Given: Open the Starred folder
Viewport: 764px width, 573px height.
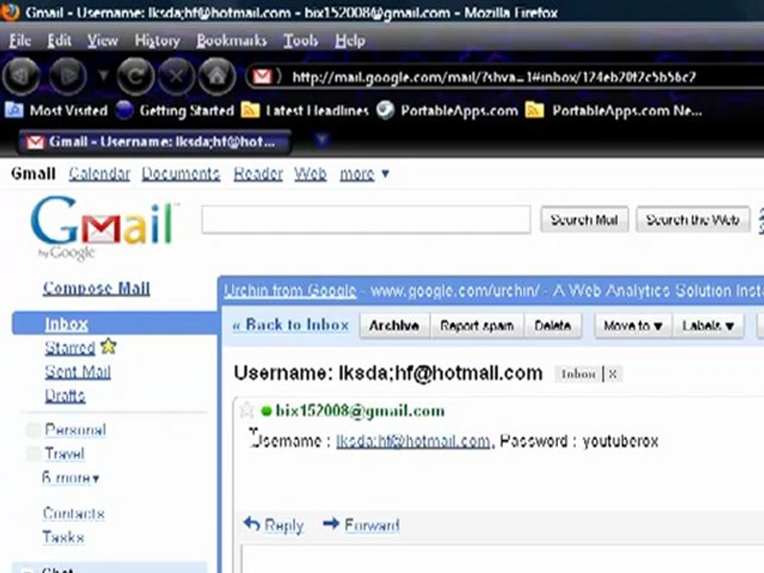Looking at the screenshot, I should pos(70,348).
